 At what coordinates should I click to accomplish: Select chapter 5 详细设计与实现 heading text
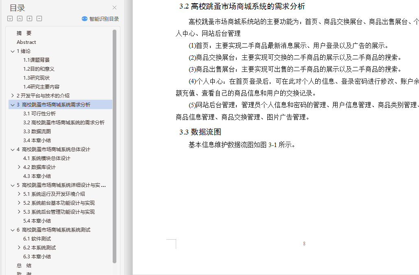click(61, 185)
